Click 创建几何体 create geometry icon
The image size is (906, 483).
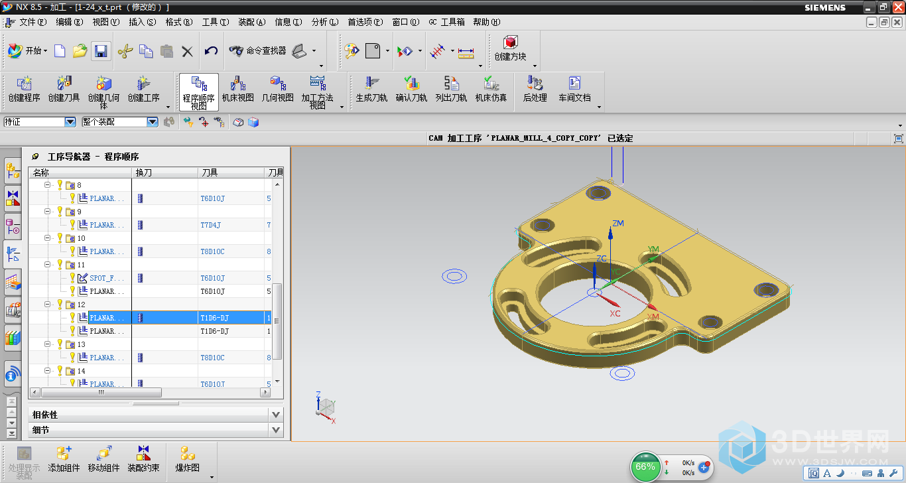click(x=104, y=92)
